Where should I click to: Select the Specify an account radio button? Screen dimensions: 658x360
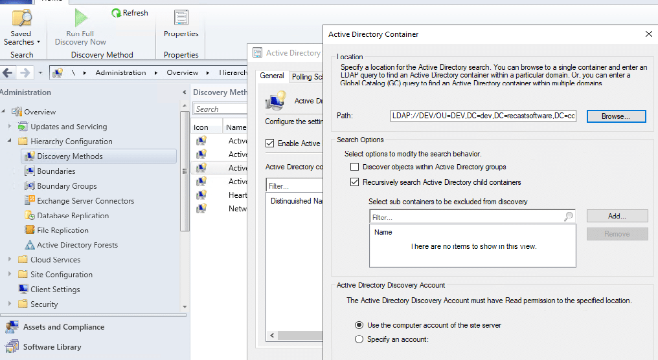[x=359, y=339]
